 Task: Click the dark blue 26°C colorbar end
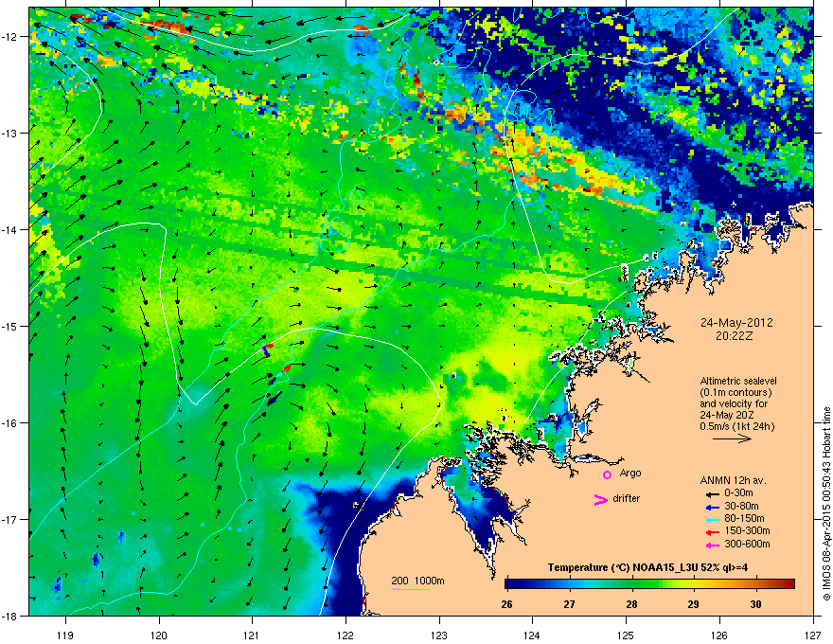(511, 584)
